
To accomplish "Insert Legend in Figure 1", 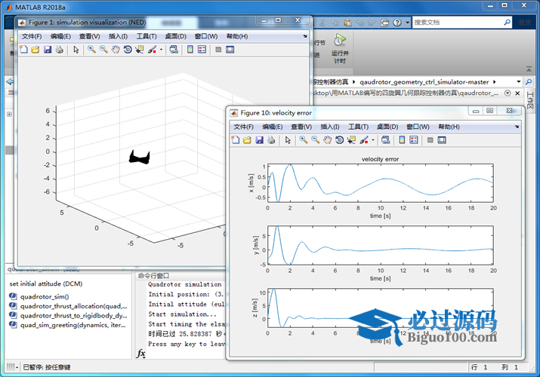I will click(x=202, y=50).
